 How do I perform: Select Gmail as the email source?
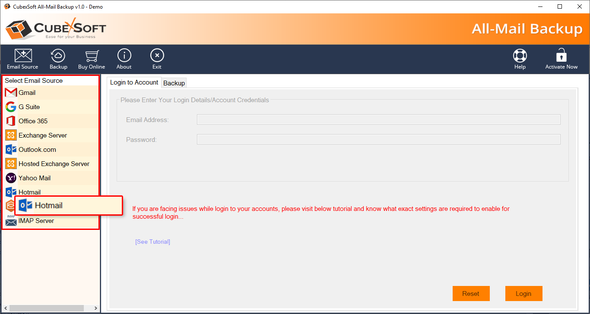click(x=51, y=93)
